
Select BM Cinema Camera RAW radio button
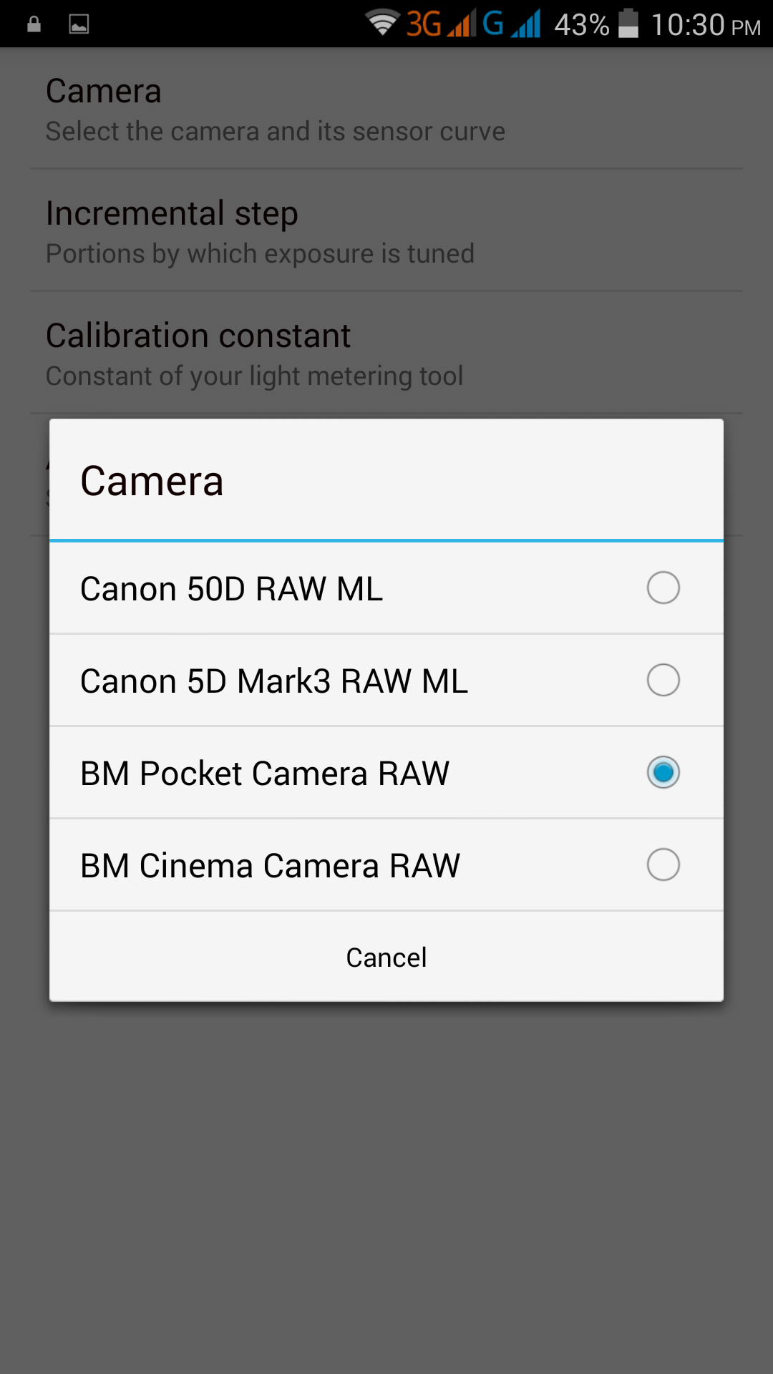click(663, 865)
